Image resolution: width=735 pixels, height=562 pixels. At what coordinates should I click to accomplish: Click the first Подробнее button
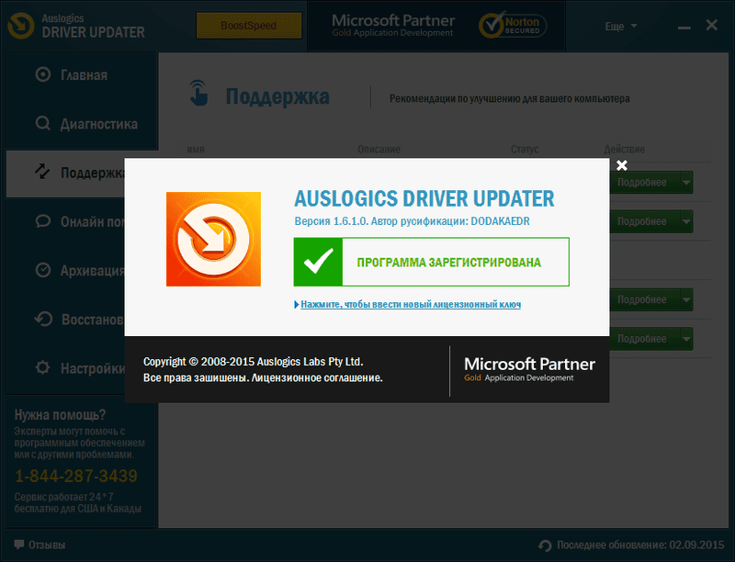[x=641, y=182]
